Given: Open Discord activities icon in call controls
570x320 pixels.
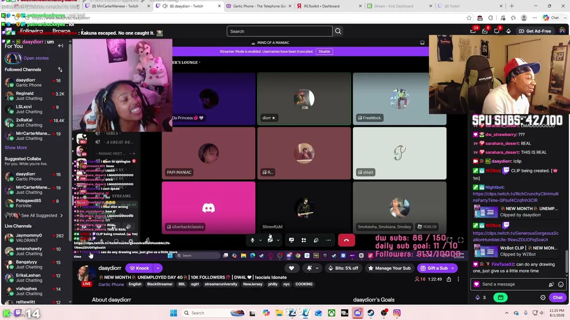Looking at the screenshot, I should [304, 240].
